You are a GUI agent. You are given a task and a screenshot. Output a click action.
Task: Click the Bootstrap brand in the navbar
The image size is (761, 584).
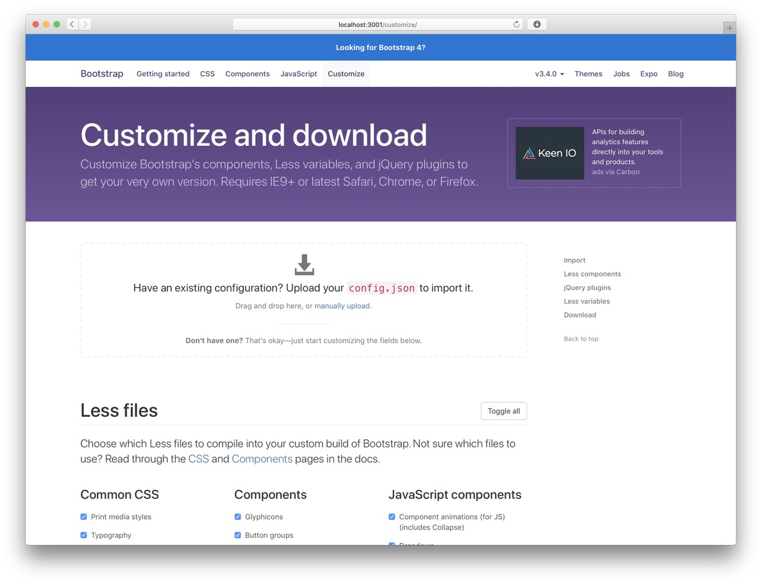point(101,74)
